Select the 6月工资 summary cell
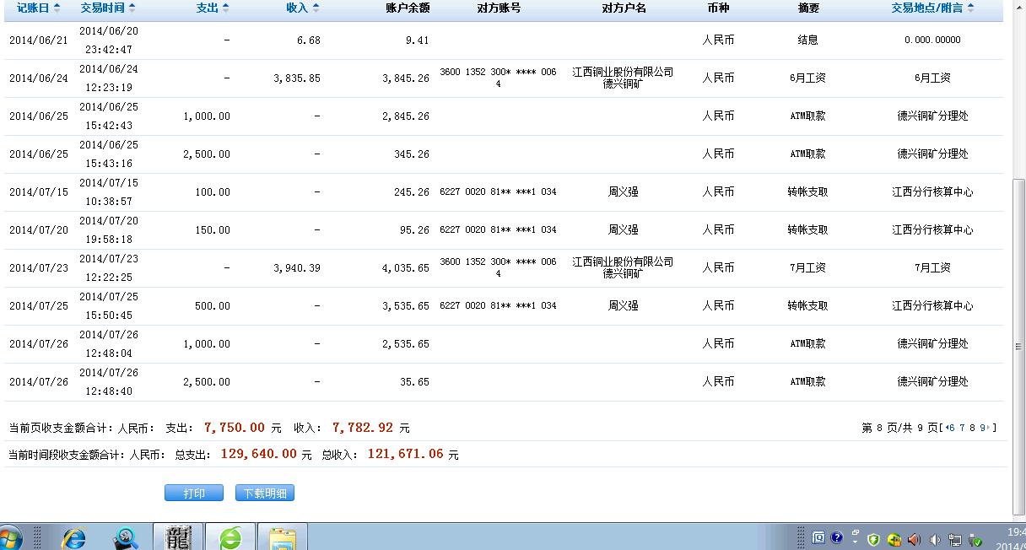The image size is (1026, 550). [807, 78]
